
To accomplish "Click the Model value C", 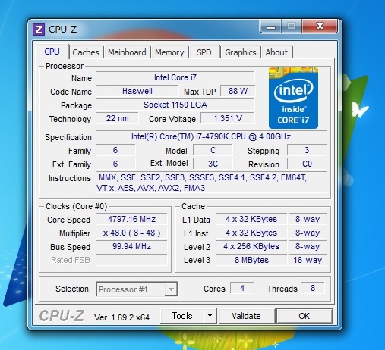I will tap(213, 150).
